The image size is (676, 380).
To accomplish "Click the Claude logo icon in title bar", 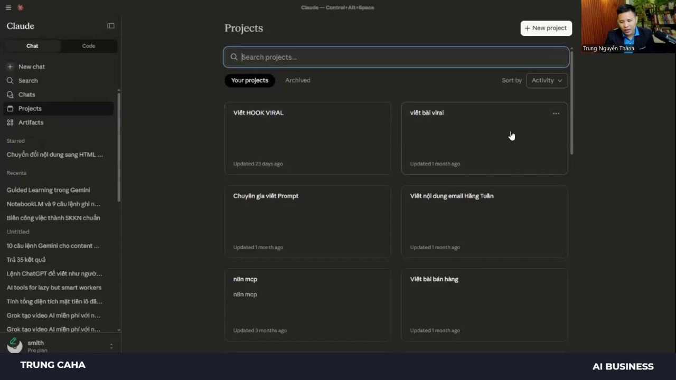I will point(21,7).
